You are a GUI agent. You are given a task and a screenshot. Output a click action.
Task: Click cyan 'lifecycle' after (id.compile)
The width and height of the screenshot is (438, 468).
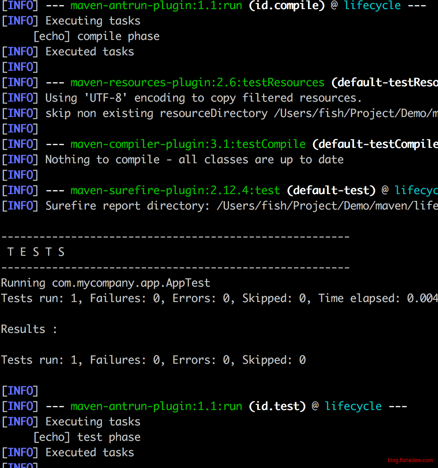(x=372, y=5)
